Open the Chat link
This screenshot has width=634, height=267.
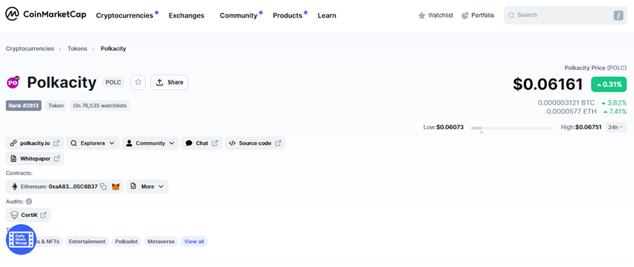tap(202, 143)
